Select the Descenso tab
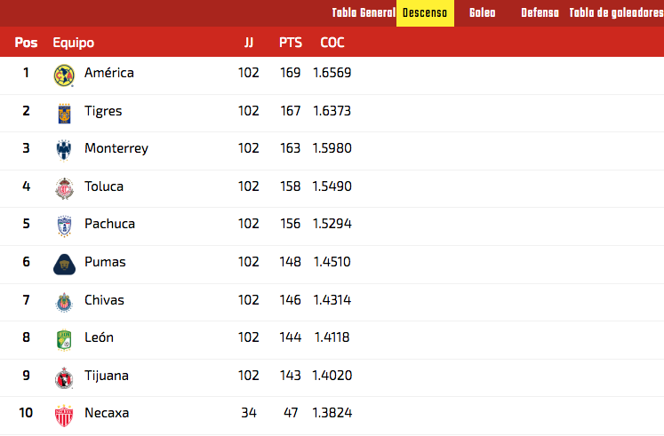The height and width of the screenshot is (436, 664). tap(425, 13)
